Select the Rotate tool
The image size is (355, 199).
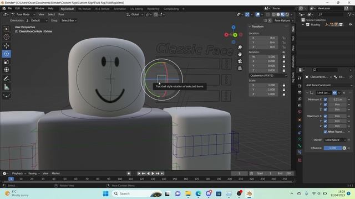6,54
